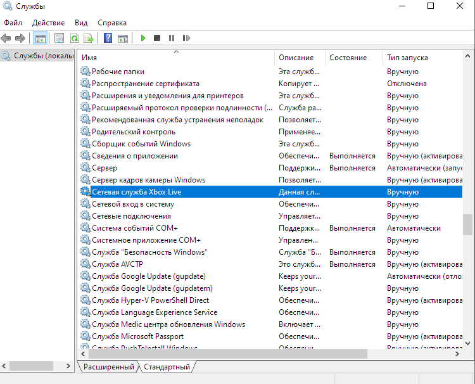Select Расширяемый протокол проверки подлинности service
The height and width of the screenshot is (384, 475).
tap(182, 108)
